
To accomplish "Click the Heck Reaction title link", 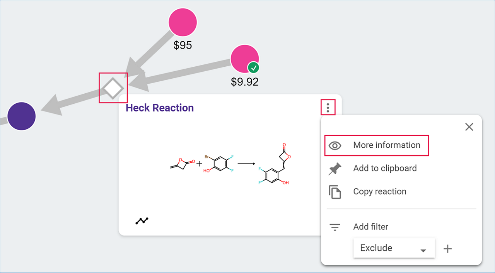I will click(x=160, y=108).
